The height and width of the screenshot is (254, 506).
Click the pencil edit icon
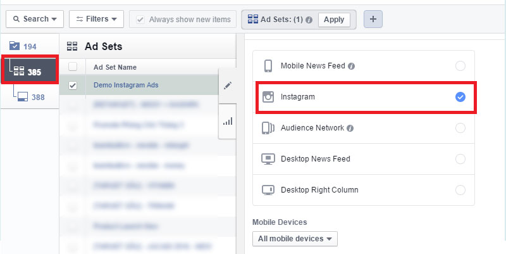tap(228, 86)
